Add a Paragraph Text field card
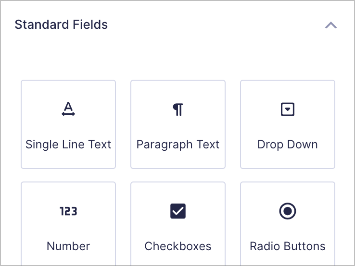The width and height of the screenshot is (355, 266). pos(178,124)
